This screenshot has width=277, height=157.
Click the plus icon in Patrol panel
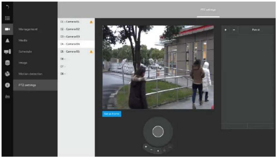(225, 30)
